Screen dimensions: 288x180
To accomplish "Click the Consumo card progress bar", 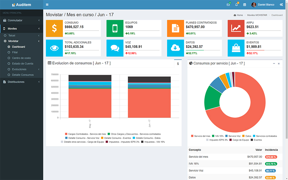I will click(82, 31).
